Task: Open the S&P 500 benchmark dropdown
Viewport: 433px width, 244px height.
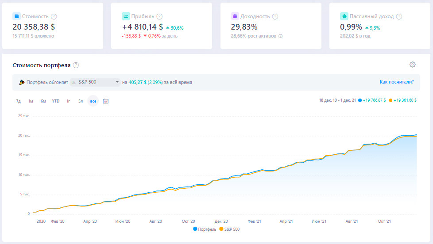Action: 95,82
